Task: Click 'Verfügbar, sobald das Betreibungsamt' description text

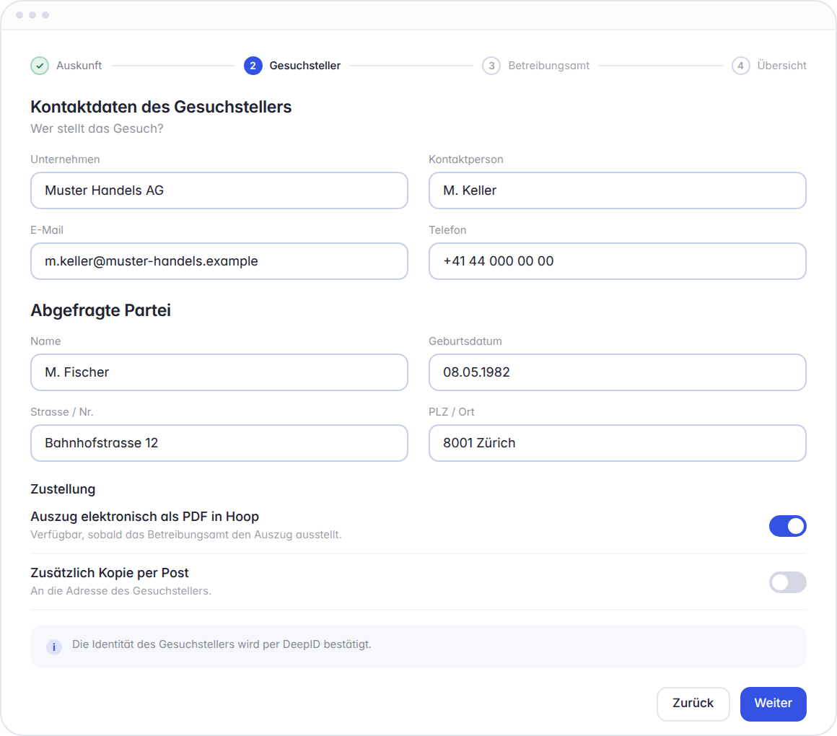Action: [185, 535]
